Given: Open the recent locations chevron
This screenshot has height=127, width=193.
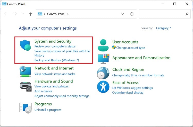Looking at the screenshot, I should click(23, 14).
